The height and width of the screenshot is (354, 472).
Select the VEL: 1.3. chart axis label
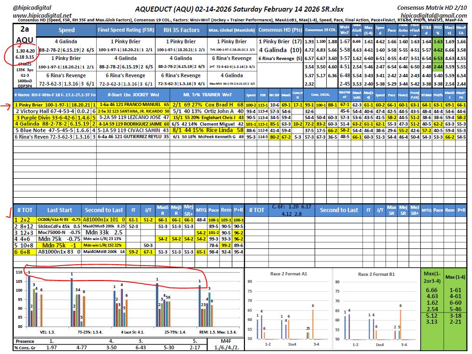tap(47, 332)
